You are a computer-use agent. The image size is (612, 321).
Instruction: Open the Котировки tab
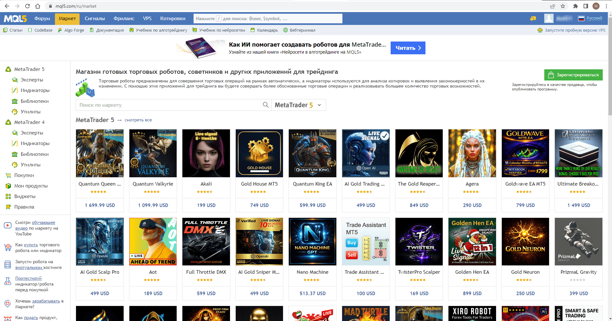(x=173, y=19)
